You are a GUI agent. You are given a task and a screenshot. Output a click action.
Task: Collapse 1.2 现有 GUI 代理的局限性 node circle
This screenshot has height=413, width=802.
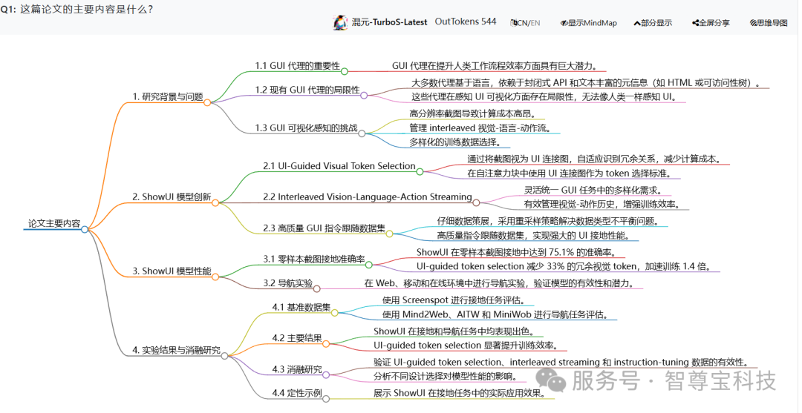point(364,96)
